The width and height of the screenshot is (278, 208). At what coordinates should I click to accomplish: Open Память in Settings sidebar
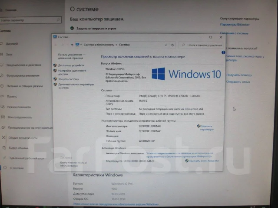[x=12, y=96]
